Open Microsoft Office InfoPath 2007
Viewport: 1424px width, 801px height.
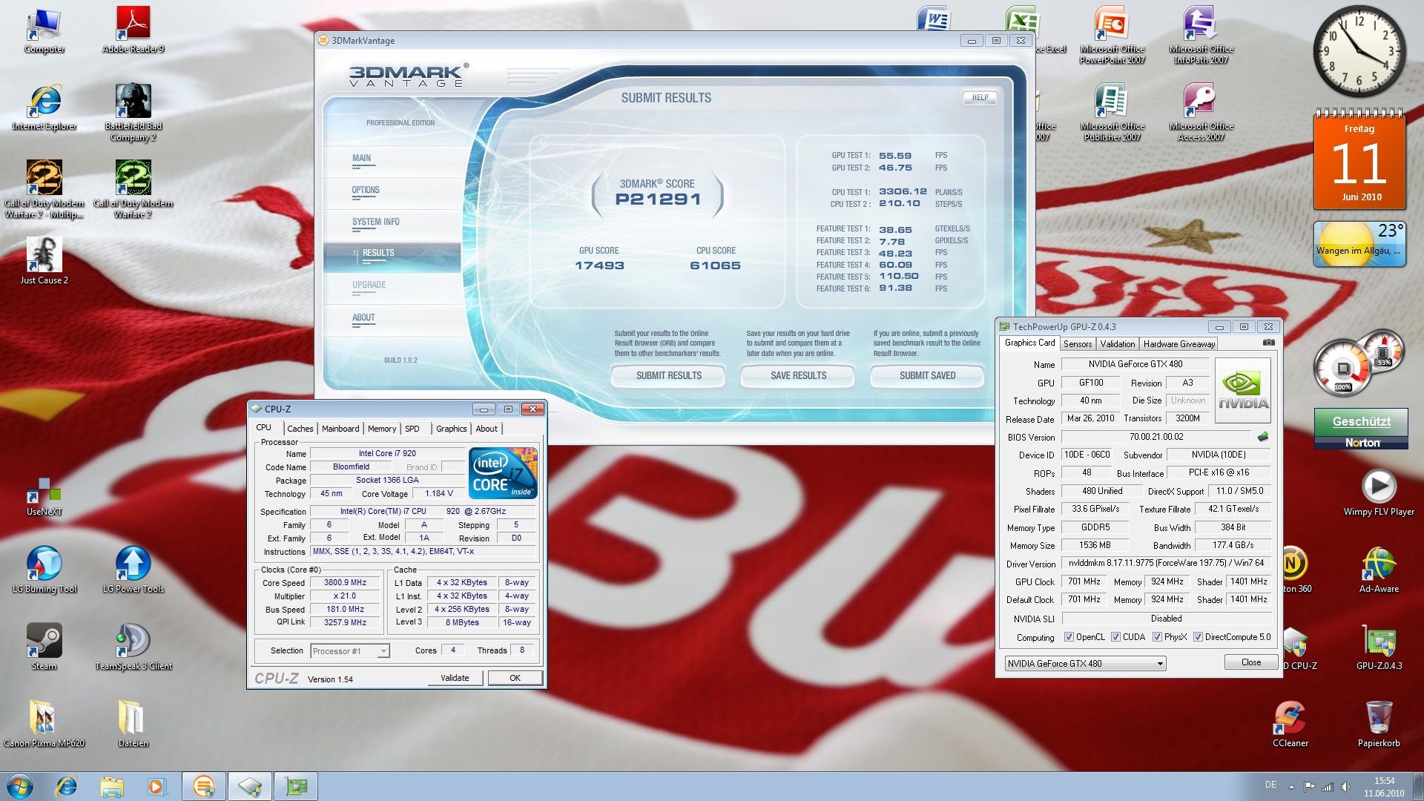click(1201, 36)
